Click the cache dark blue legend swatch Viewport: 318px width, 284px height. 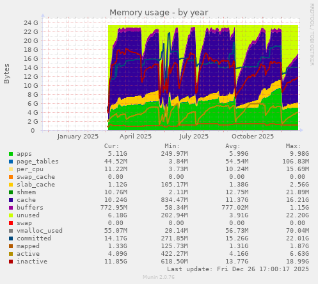(x=11, y=200)
